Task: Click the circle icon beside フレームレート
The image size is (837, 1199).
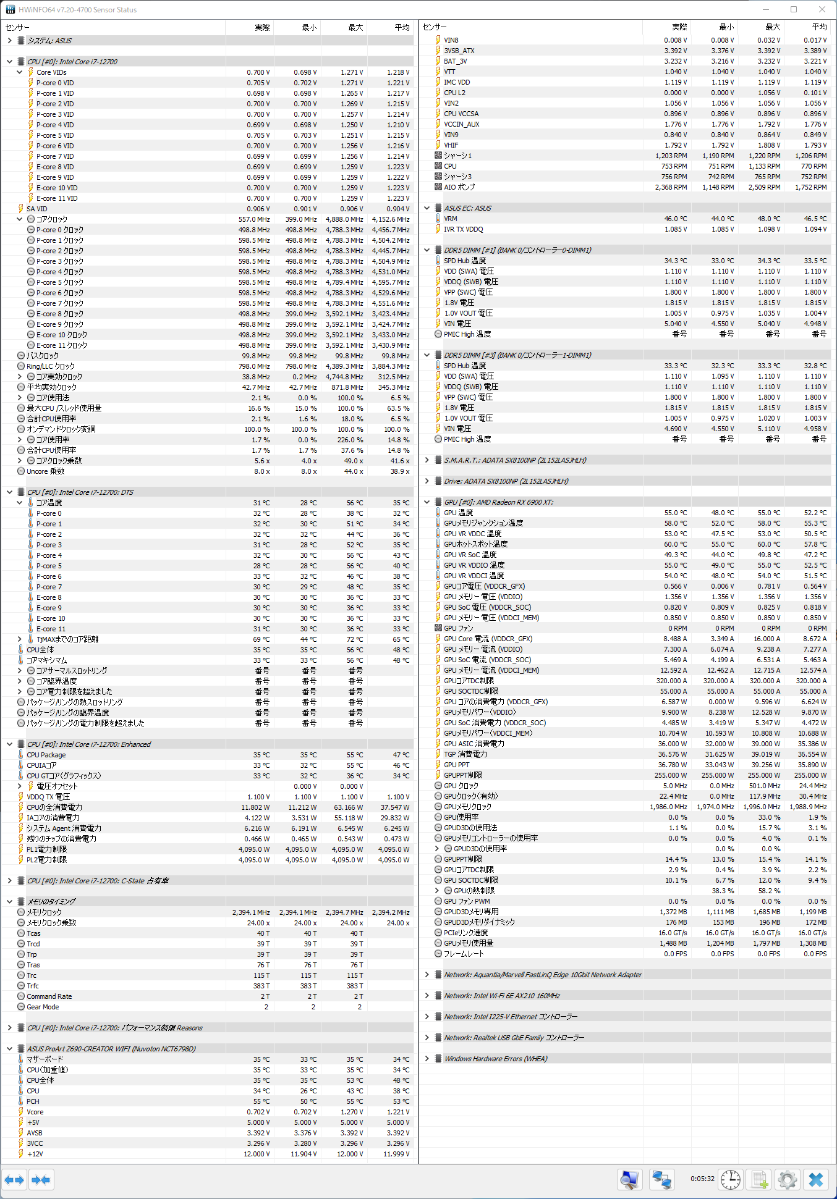Action: click(x=438, y=954)
